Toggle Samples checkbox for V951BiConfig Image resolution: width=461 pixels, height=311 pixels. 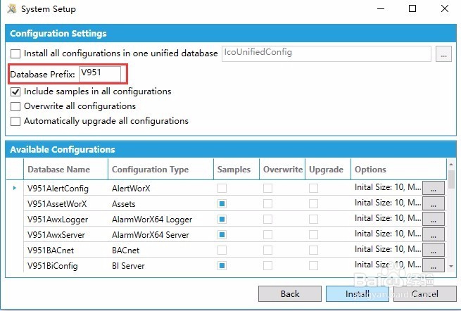coord(222,266)
